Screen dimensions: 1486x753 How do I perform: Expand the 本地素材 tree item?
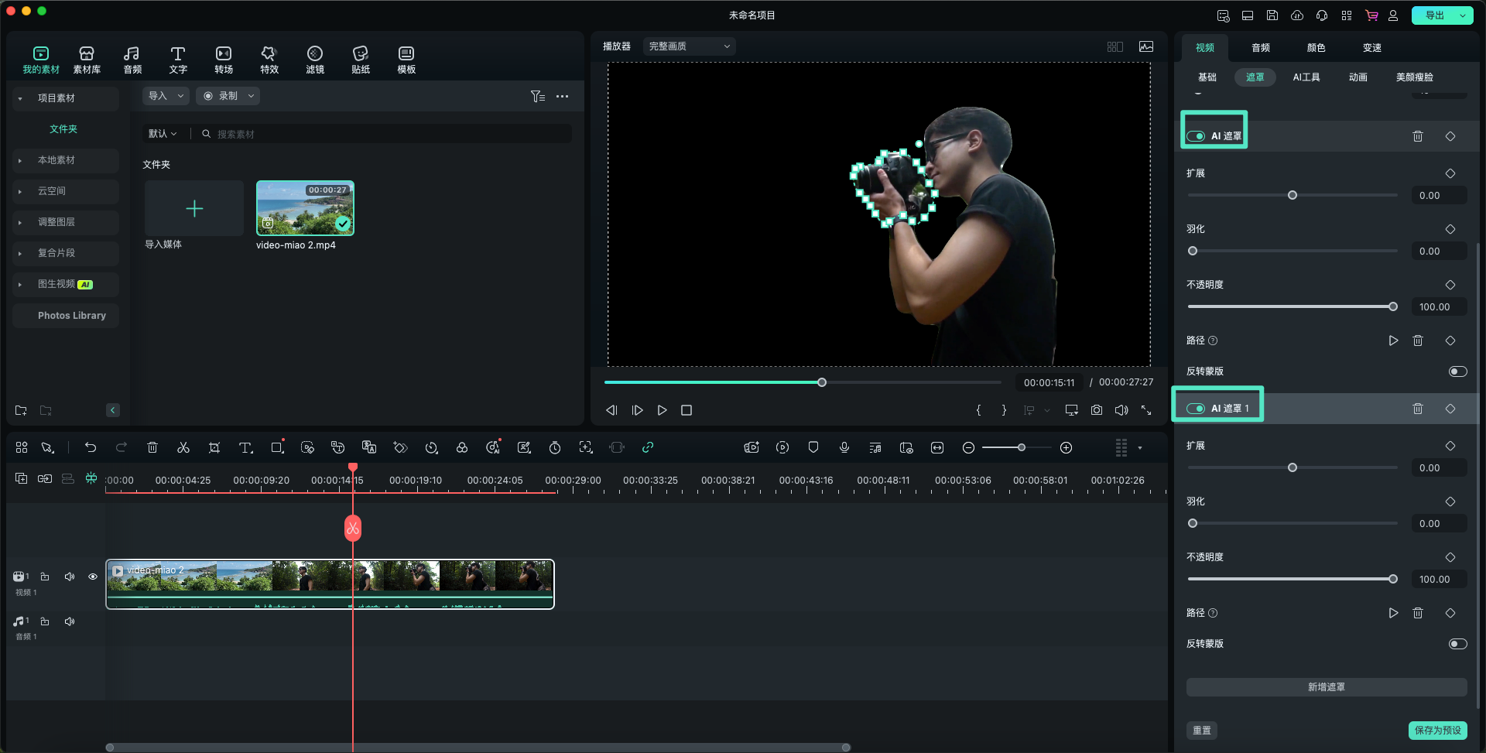(20, 160)
